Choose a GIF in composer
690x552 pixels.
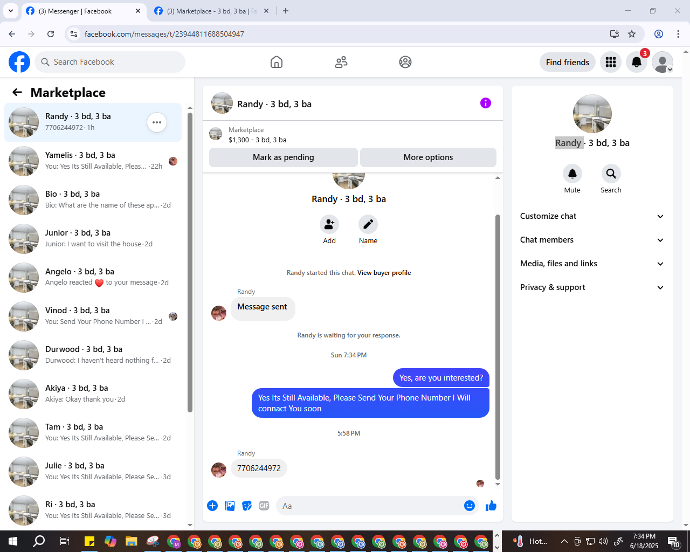click(264, 506)
